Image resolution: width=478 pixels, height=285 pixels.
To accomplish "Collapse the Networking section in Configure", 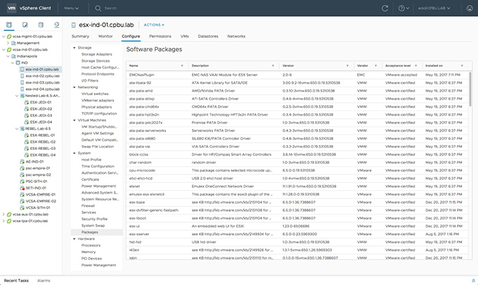I will (x=74, y=87).
